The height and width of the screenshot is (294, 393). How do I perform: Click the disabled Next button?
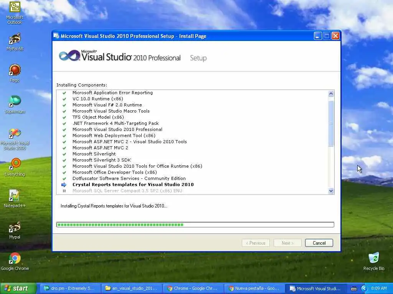(287, 243)
